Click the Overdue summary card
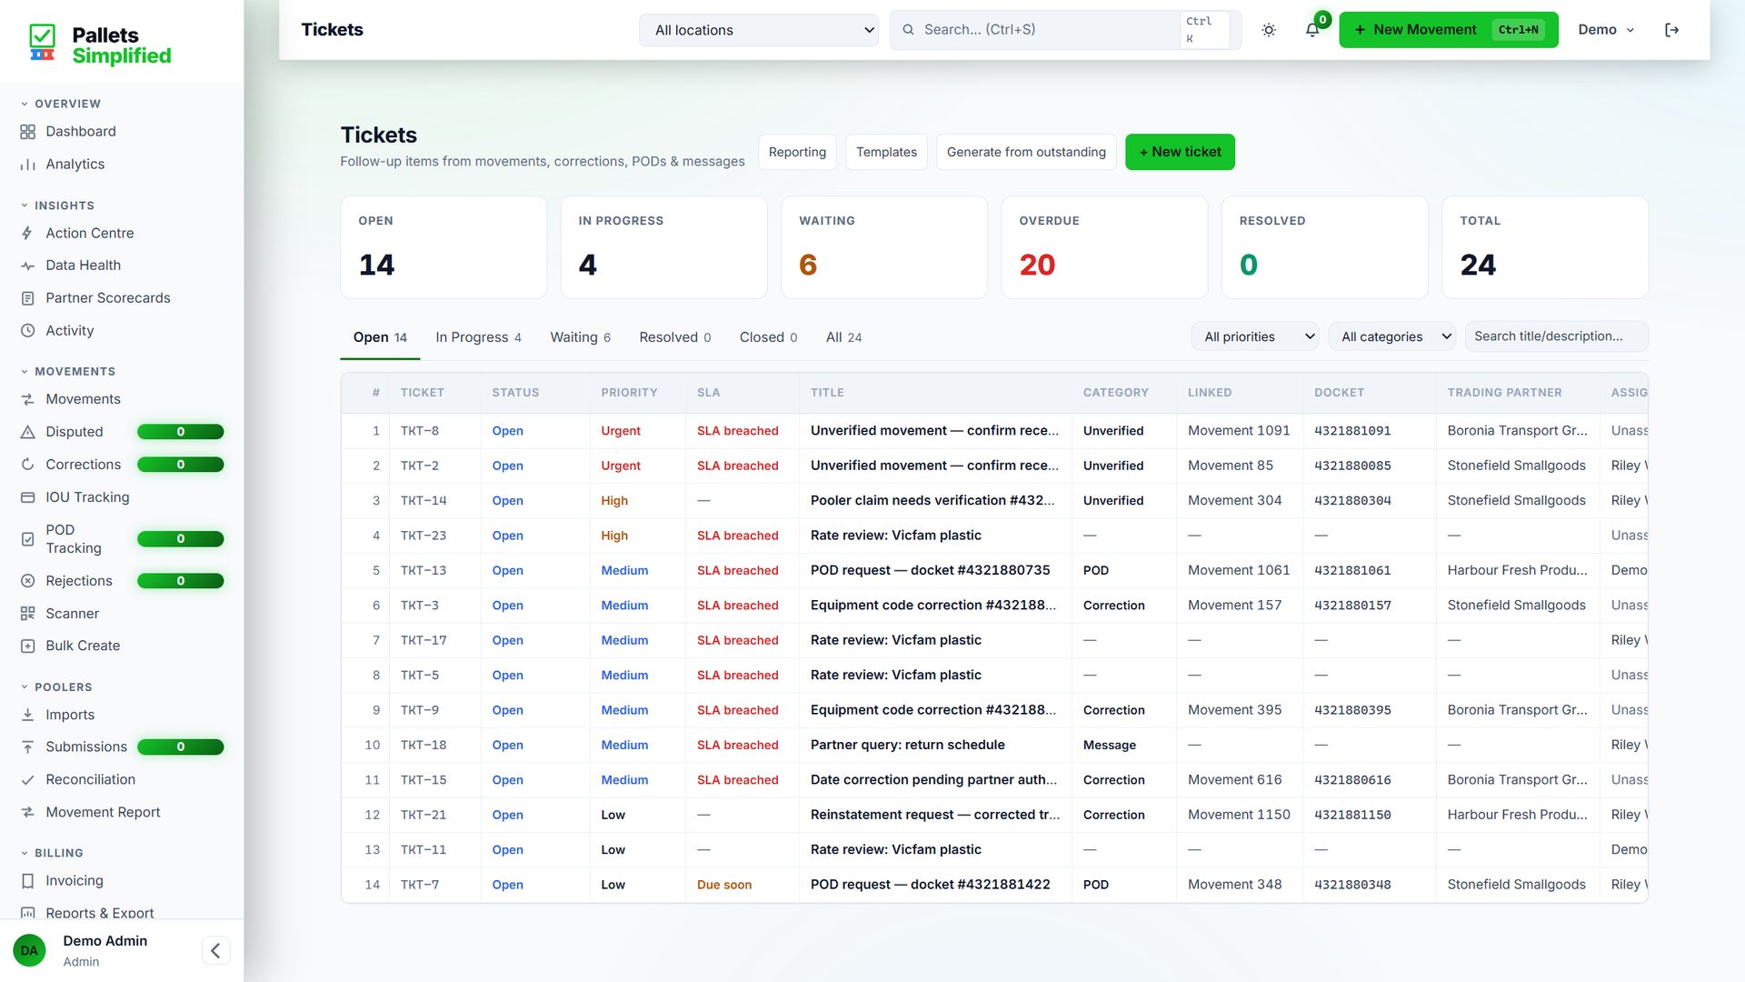Viewport: 1745px width, 982px height. [1104, 247]
